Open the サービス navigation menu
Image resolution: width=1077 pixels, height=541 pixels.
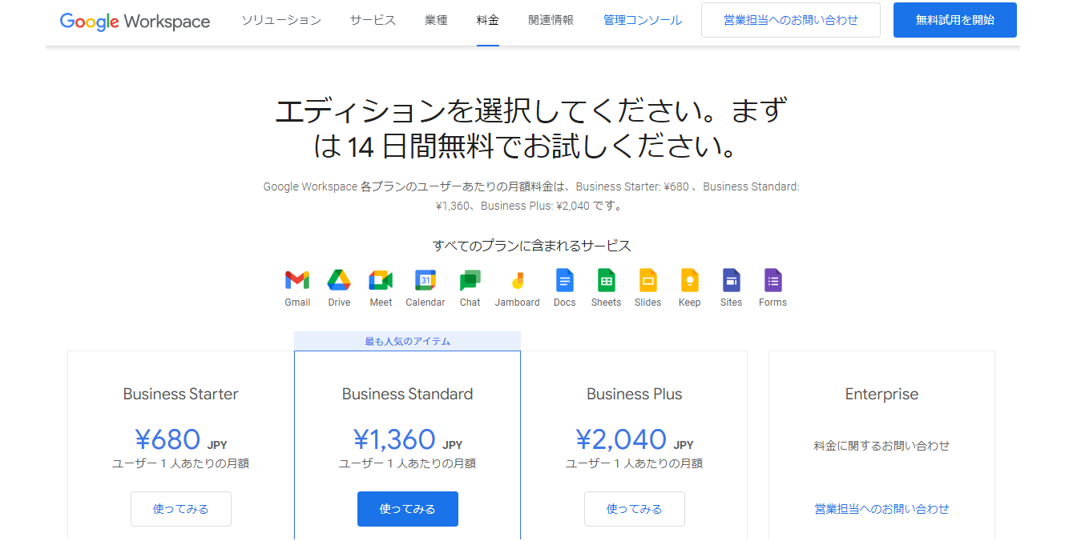pyautogui.click(x=373, y=20)
